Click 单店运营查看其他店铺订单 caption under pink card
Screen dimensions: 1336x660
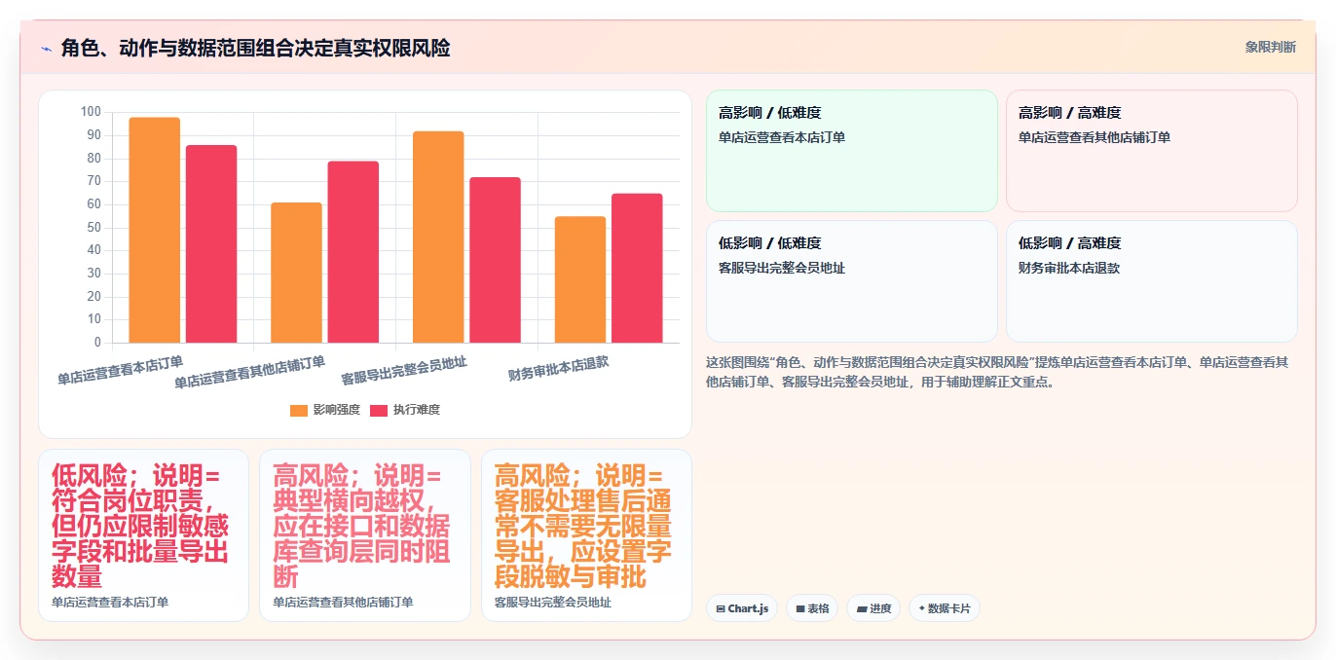pos(343,603)
